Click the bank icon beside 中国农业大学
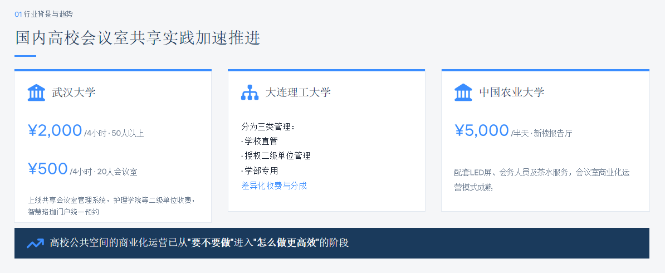This screenshot has height=273, width=665. [463, 92]
